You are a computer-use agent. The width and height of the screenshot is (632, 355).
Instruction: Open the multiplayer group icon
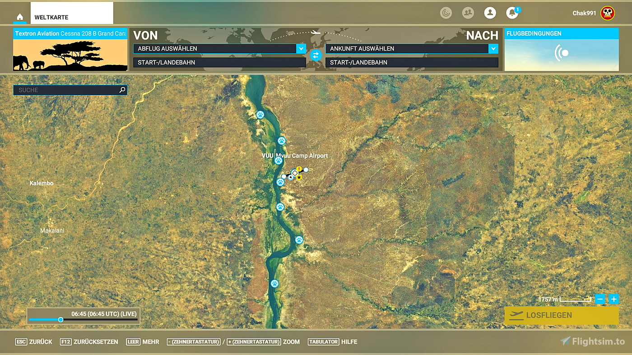468,13
